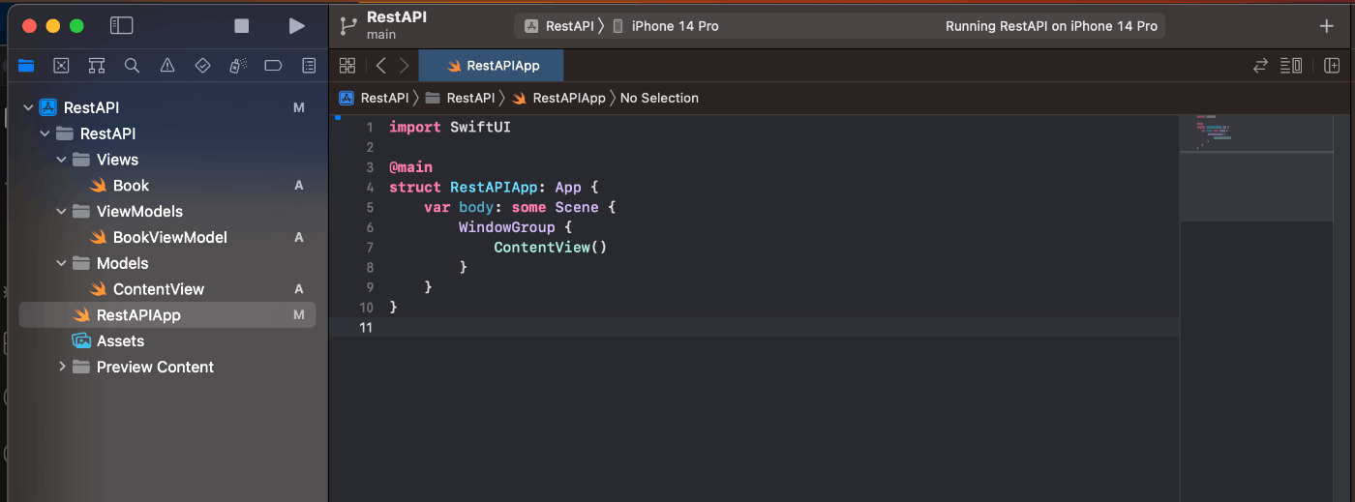The height and width of the screenshot is (502, 1355).
Task: Open the Breakpoint navigator
Action: click(x=273, y=66)
